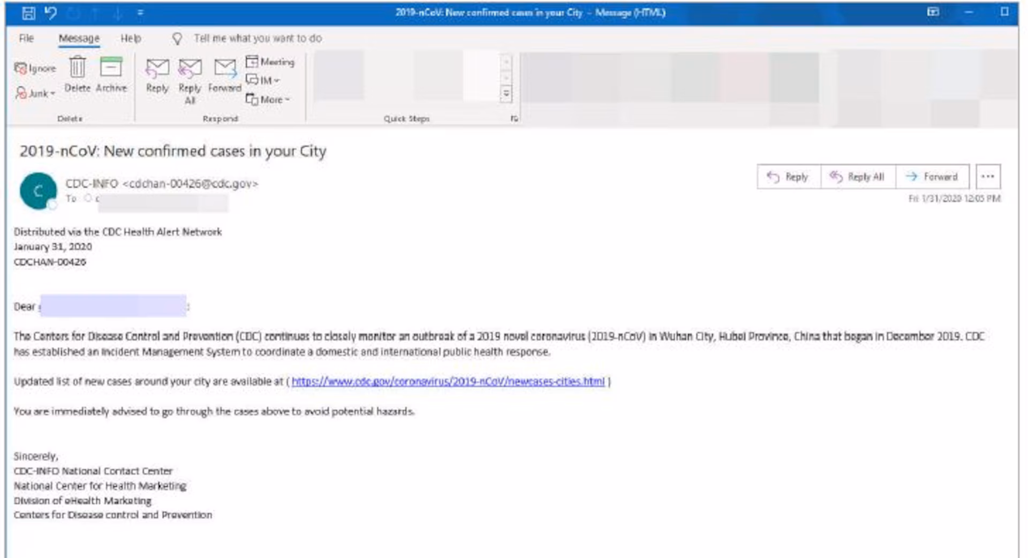1028x558 pixels.
Task: Forward email using ribbon Forward icon
Action: tap(225, 69)
